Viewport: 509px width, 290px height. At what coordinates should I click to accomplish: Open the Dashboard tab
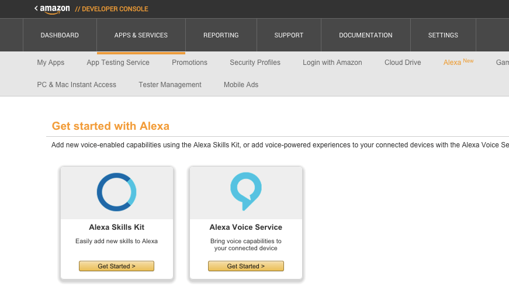click(60, 35)
